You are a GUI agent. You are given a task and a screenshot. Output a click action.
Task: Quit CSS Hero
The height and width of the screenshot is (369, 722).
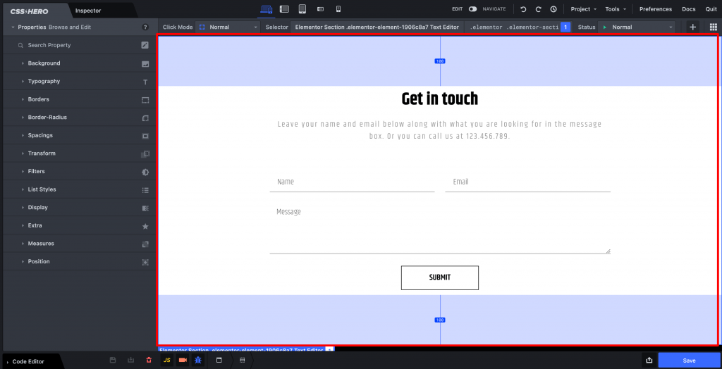click(x=711, y=9)
